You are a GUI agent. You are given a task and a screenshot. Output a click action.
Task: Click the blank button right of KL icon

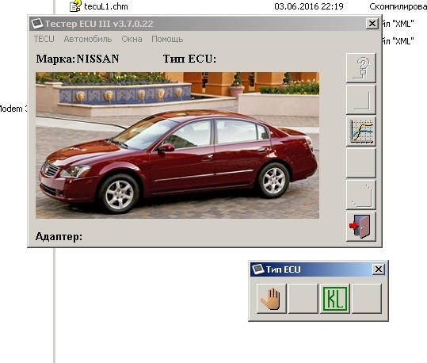367,299
